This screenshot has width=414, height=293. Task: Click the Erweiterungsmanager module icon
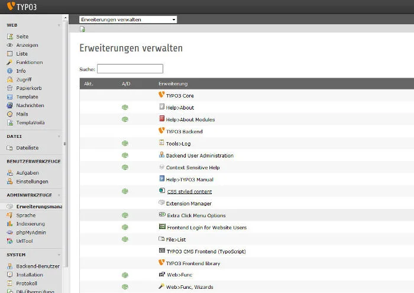(x=10, y=207)
